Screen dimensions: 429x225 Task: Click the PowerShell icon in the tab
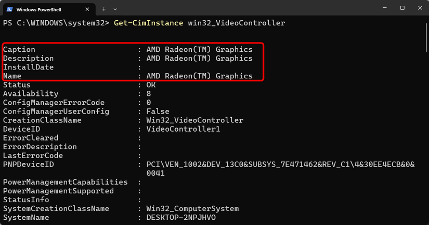(x=10, y=9)
